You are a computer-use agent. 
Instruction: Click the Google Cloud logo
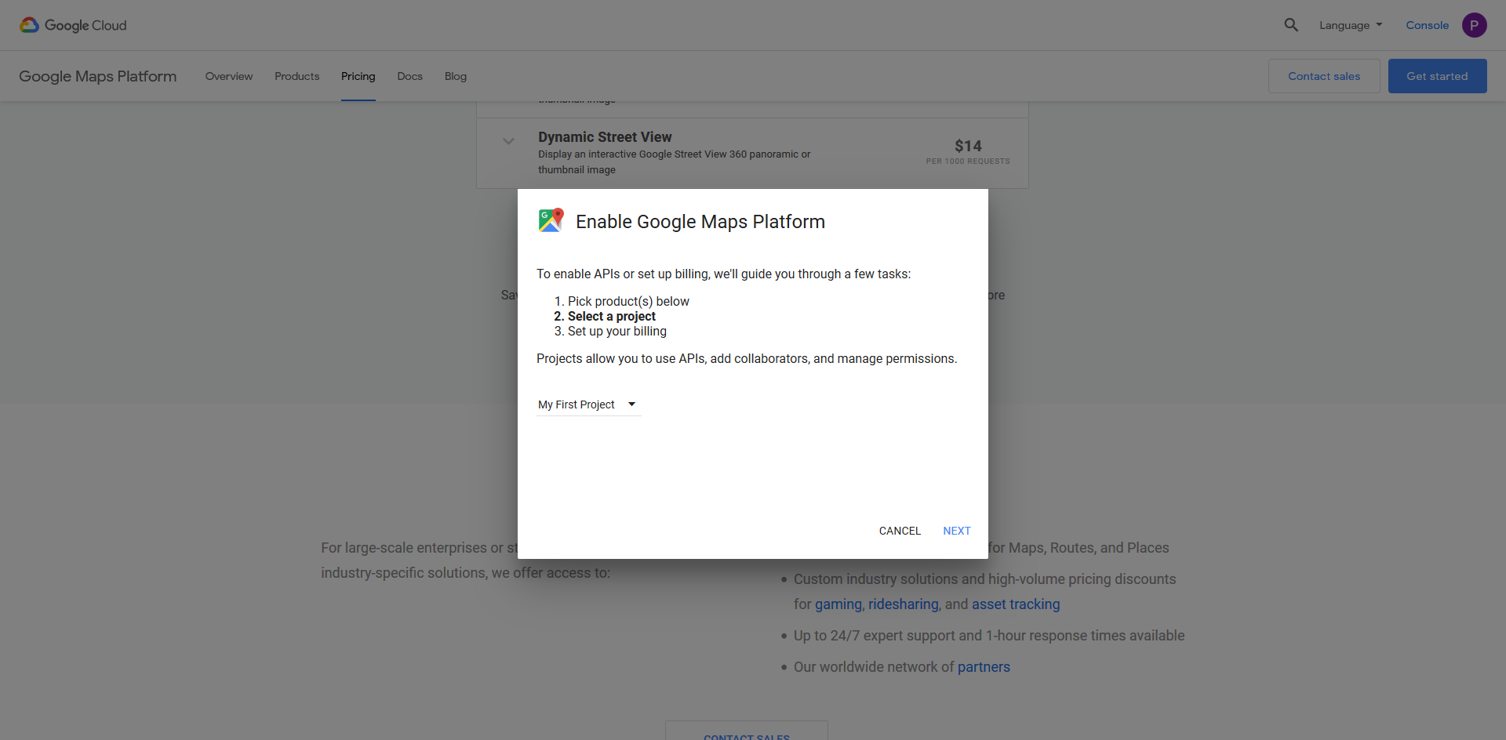(73, 25)
